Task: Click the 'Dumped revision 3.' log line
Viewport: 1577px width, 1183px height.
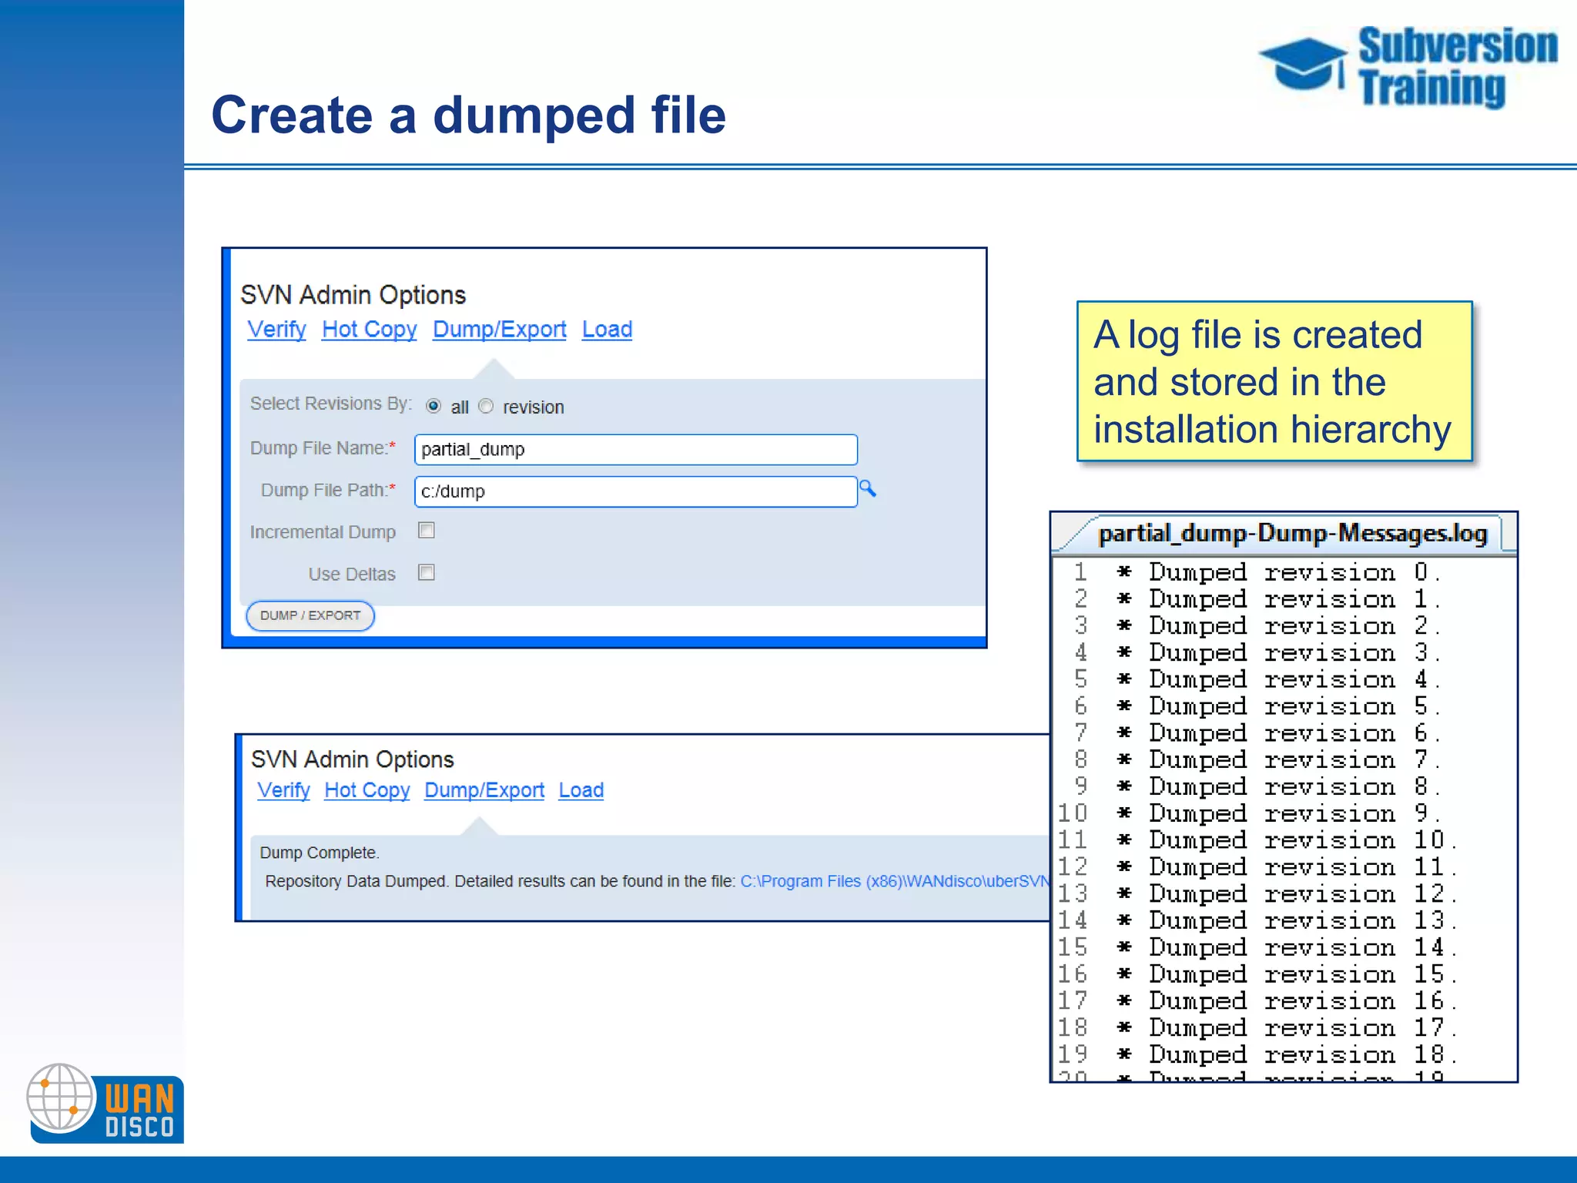Action: pyautogui.click(x=1278, y=652)
